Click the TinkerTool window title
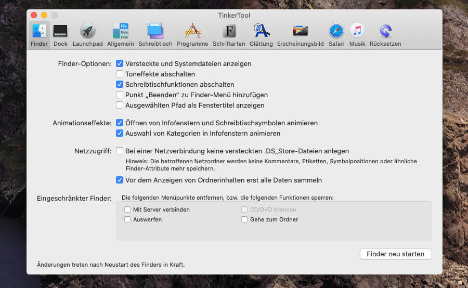468x288 pixels. pyautogui.click(x=234, y=15)
